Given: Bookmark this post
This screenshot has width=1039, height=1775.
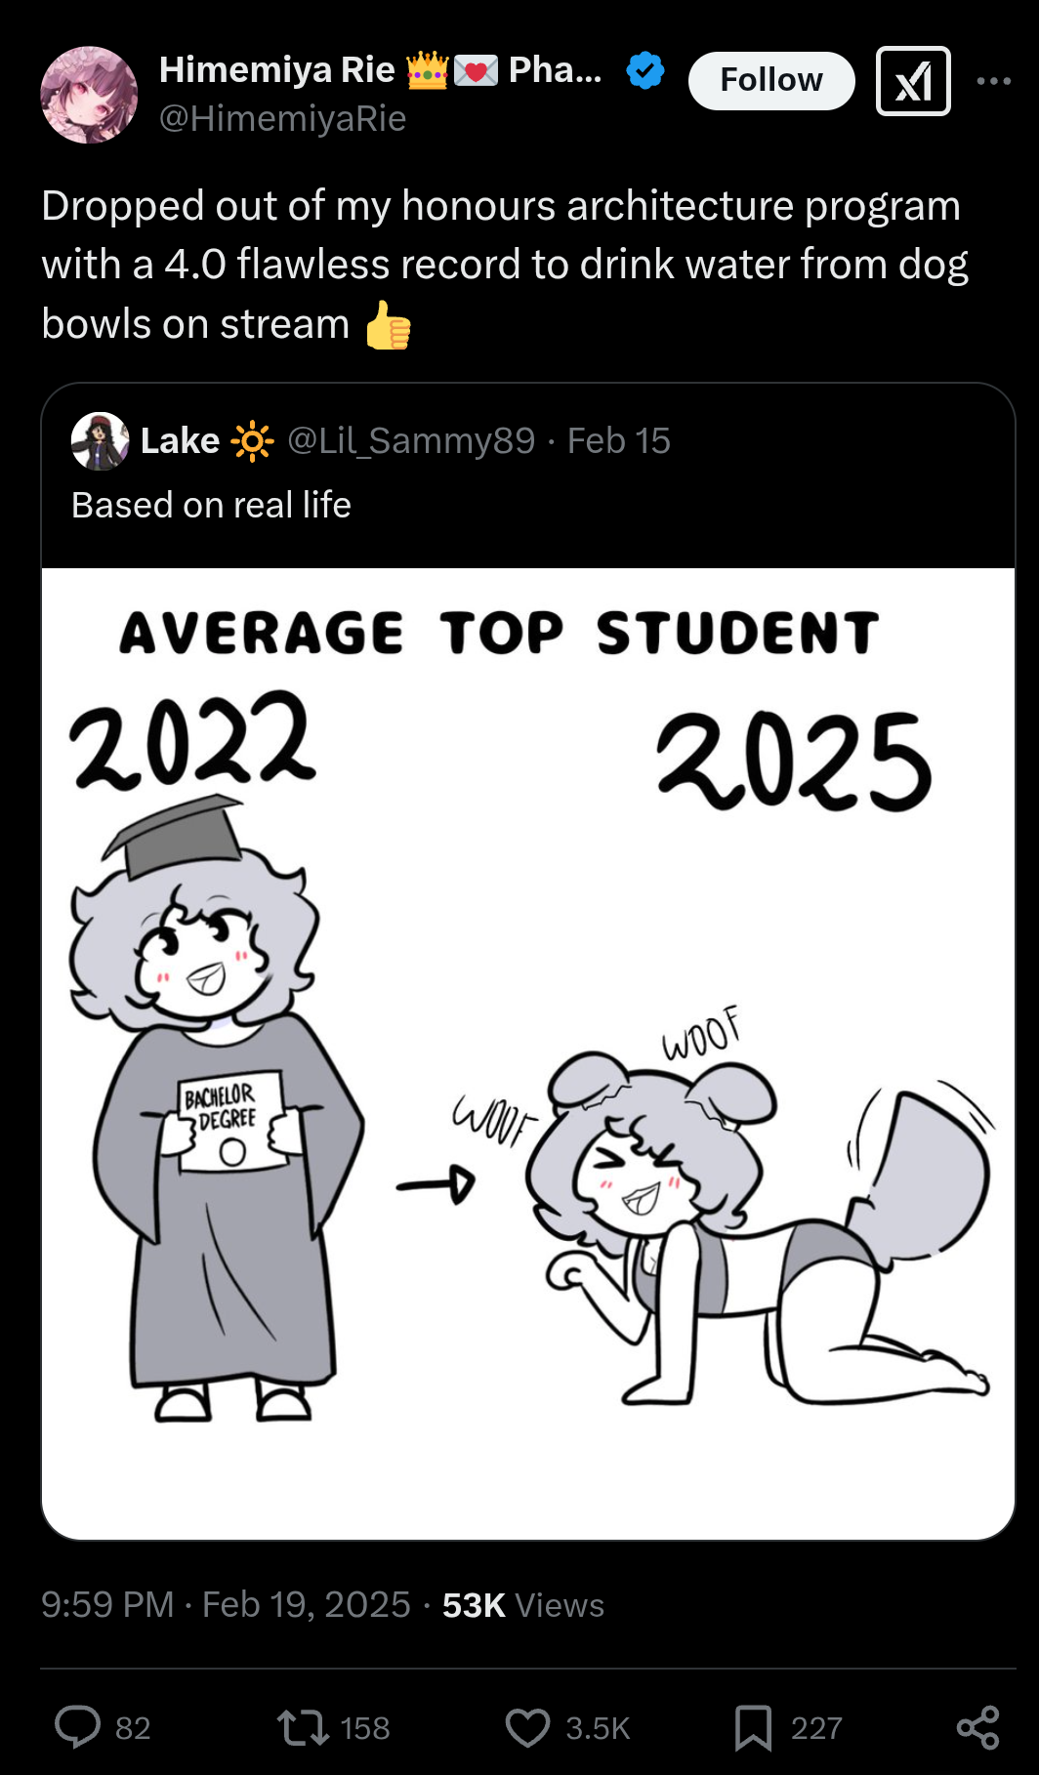Looking at the screenshot, I should [x=753, y=1727].
